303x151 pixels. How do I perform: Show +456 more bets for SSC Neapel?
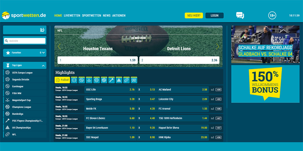coord(218,137)
